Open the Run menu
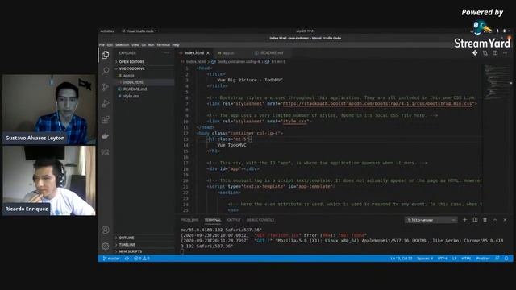The width and height of the screenshot is (516, 290). point(151,45)
